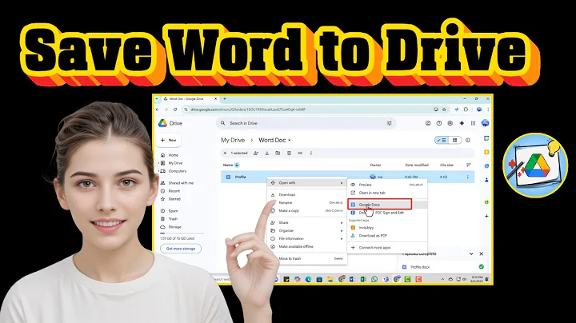Expand the Computers tree arrow
Screen dimensions: 576x323
pyautogui.click(x=158, y=171)
